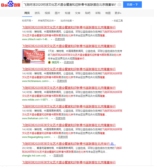
Task: Click arrow beside www.mitide.cn URL
Action: tap(52, 100)
